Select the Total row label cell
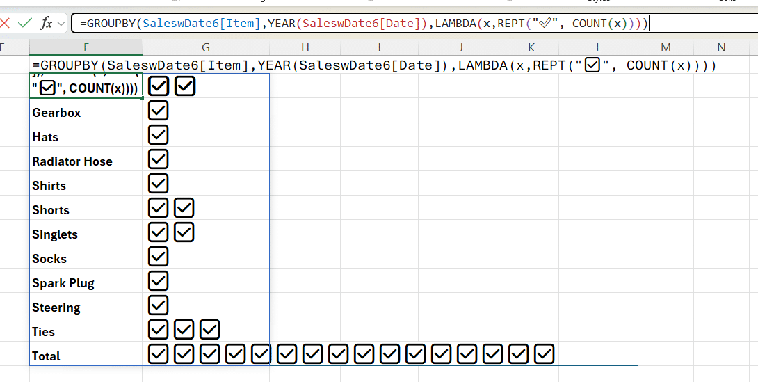758x382 pixels. click(x=47, y=356)
